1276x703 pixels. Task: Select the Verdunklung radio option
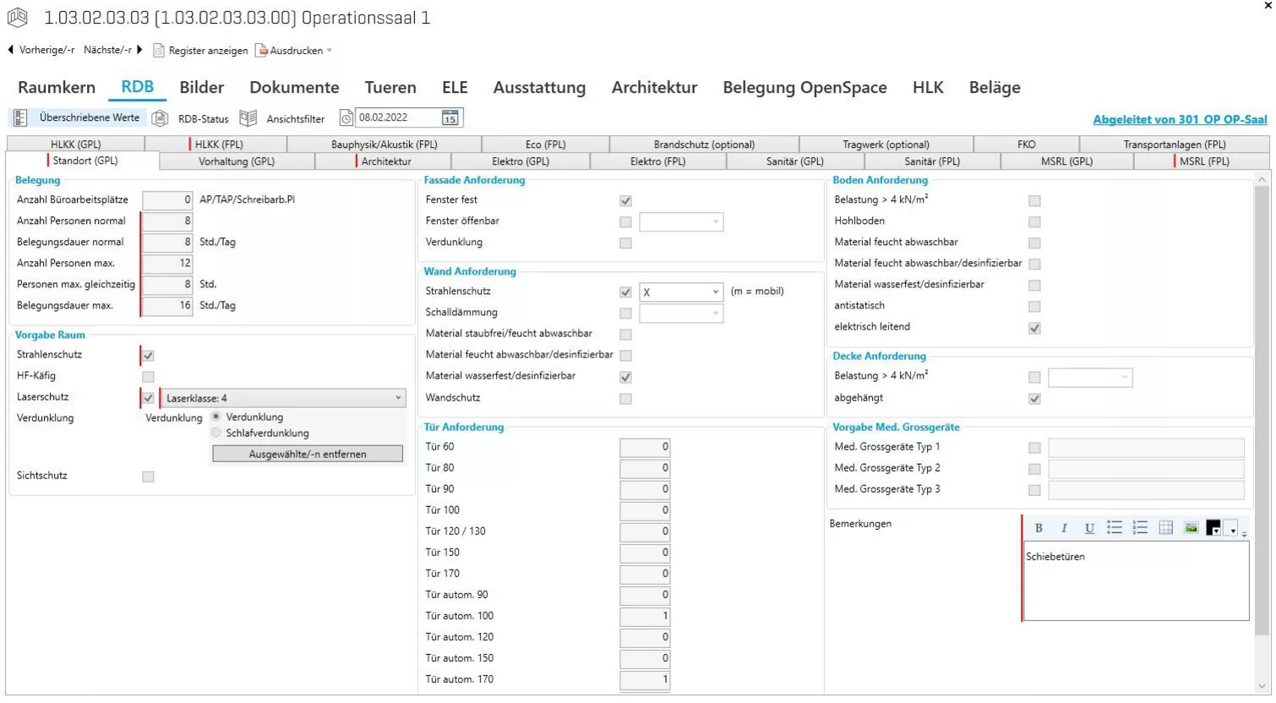(216, 417)
